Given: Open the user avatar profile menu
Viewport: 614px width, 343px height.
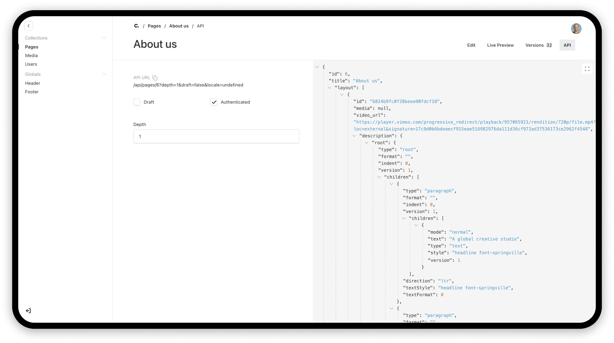Looking at the screenshot, I should 576,29.
